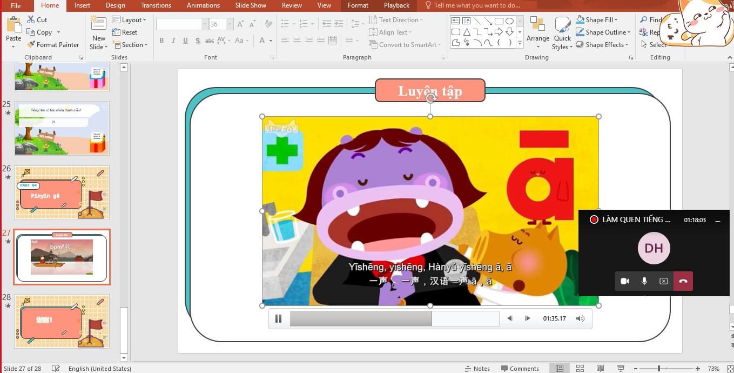The image size is (734, 373).
Task: Expand the Shape Fill dropdown
Action: pyautogui.click(x=631, y=20)
